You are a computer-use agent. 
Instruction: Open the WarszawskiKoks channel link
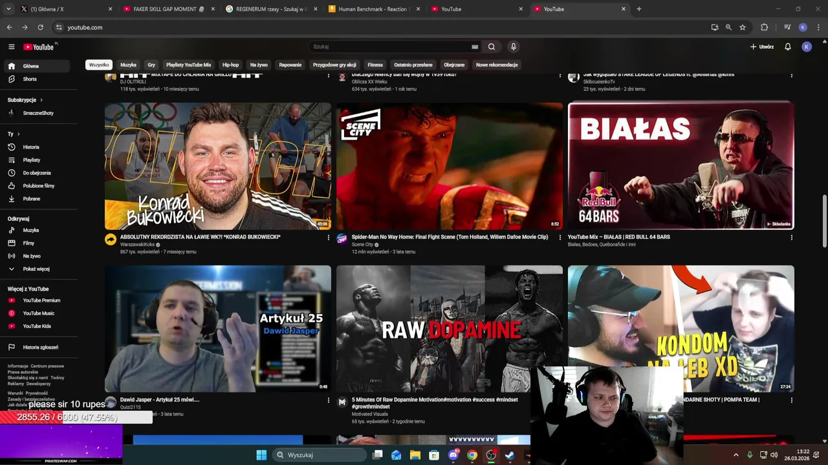tap(137, 245)
